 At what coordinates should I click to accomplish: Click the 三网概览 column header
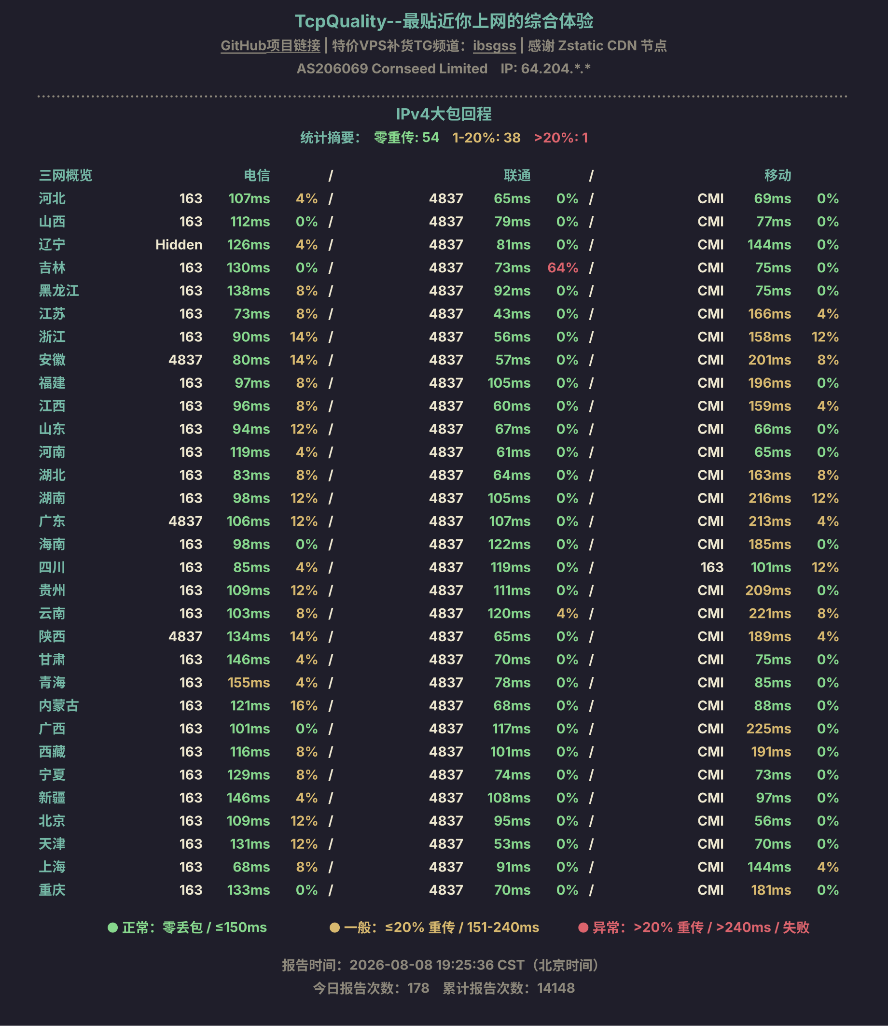66,175
